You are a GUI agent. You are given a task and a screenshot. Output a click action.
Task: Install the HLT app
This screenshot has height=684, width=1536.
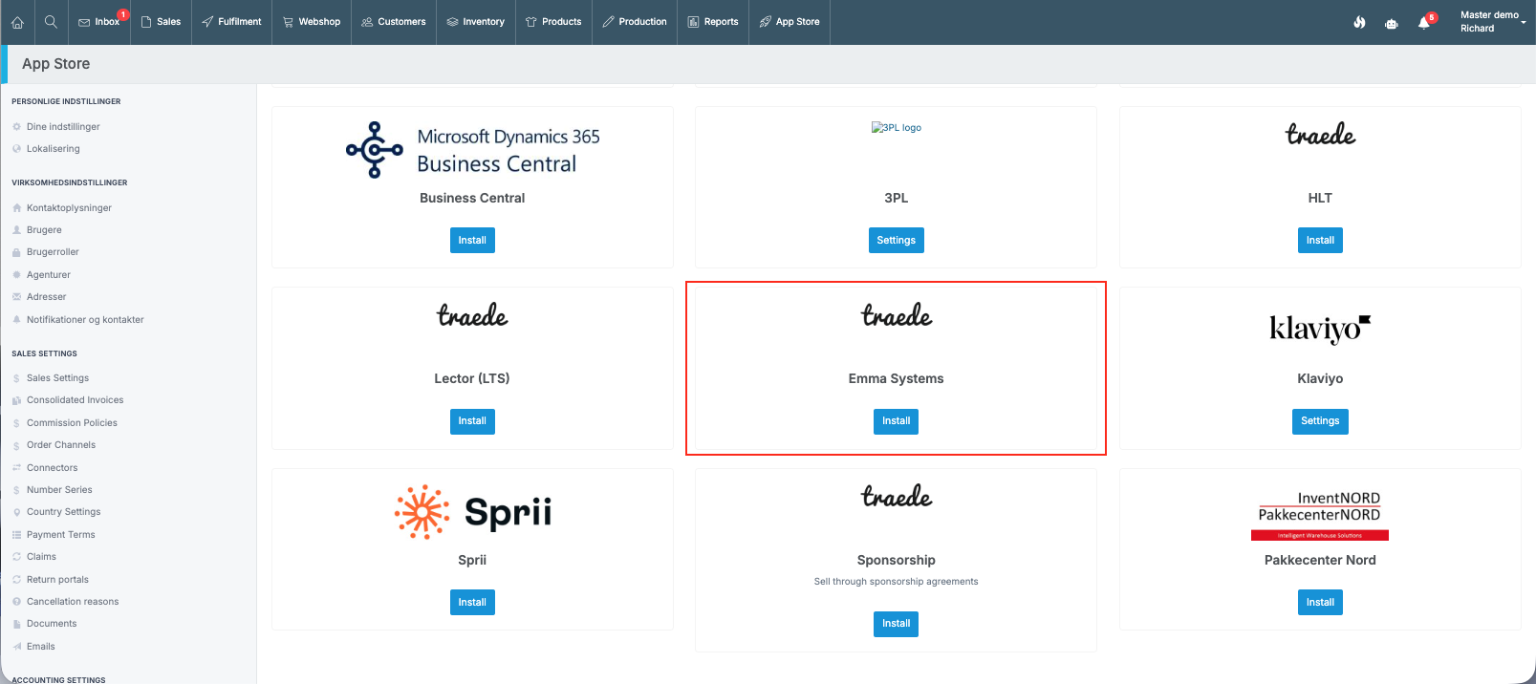1320,241
